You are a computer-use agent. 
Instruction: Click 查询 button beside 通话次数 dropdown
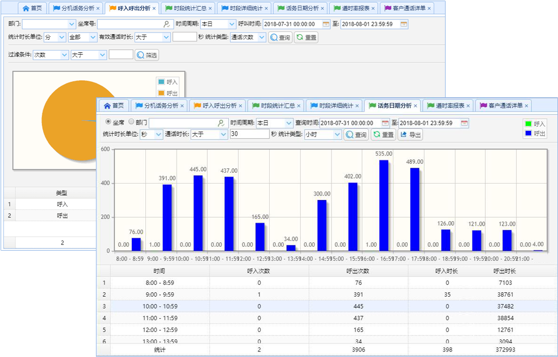tap(280, 38)
